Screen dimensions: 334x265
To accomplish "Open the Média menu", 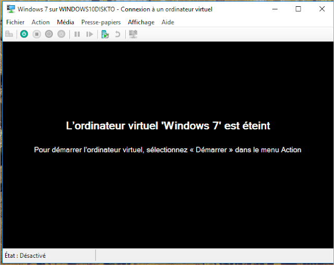I will click(65, 22).
